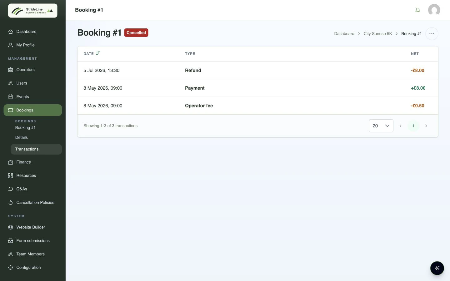
Task: Open Users menu item
Action: 33,83
